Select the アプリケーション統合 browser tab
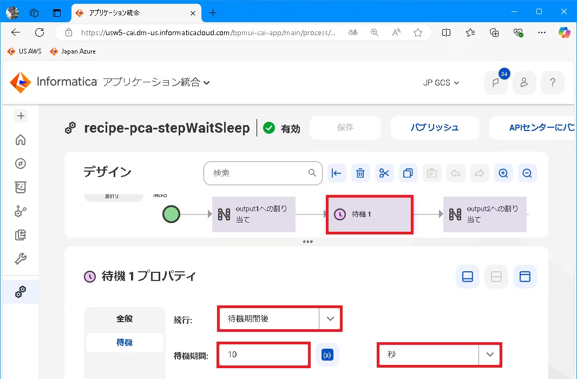This screenshot has height=379, width=577. [x=136, y=13]
